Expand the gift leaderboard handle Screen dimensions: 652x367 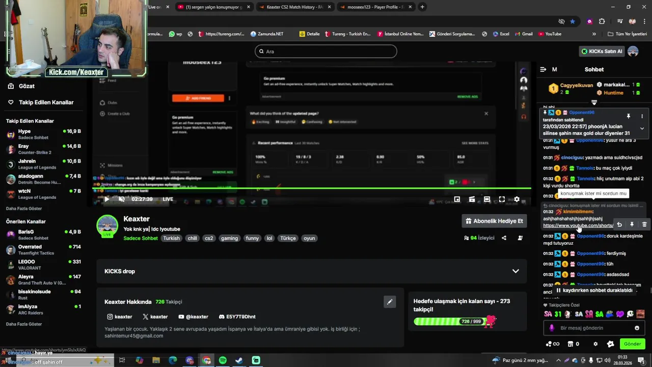594,102
